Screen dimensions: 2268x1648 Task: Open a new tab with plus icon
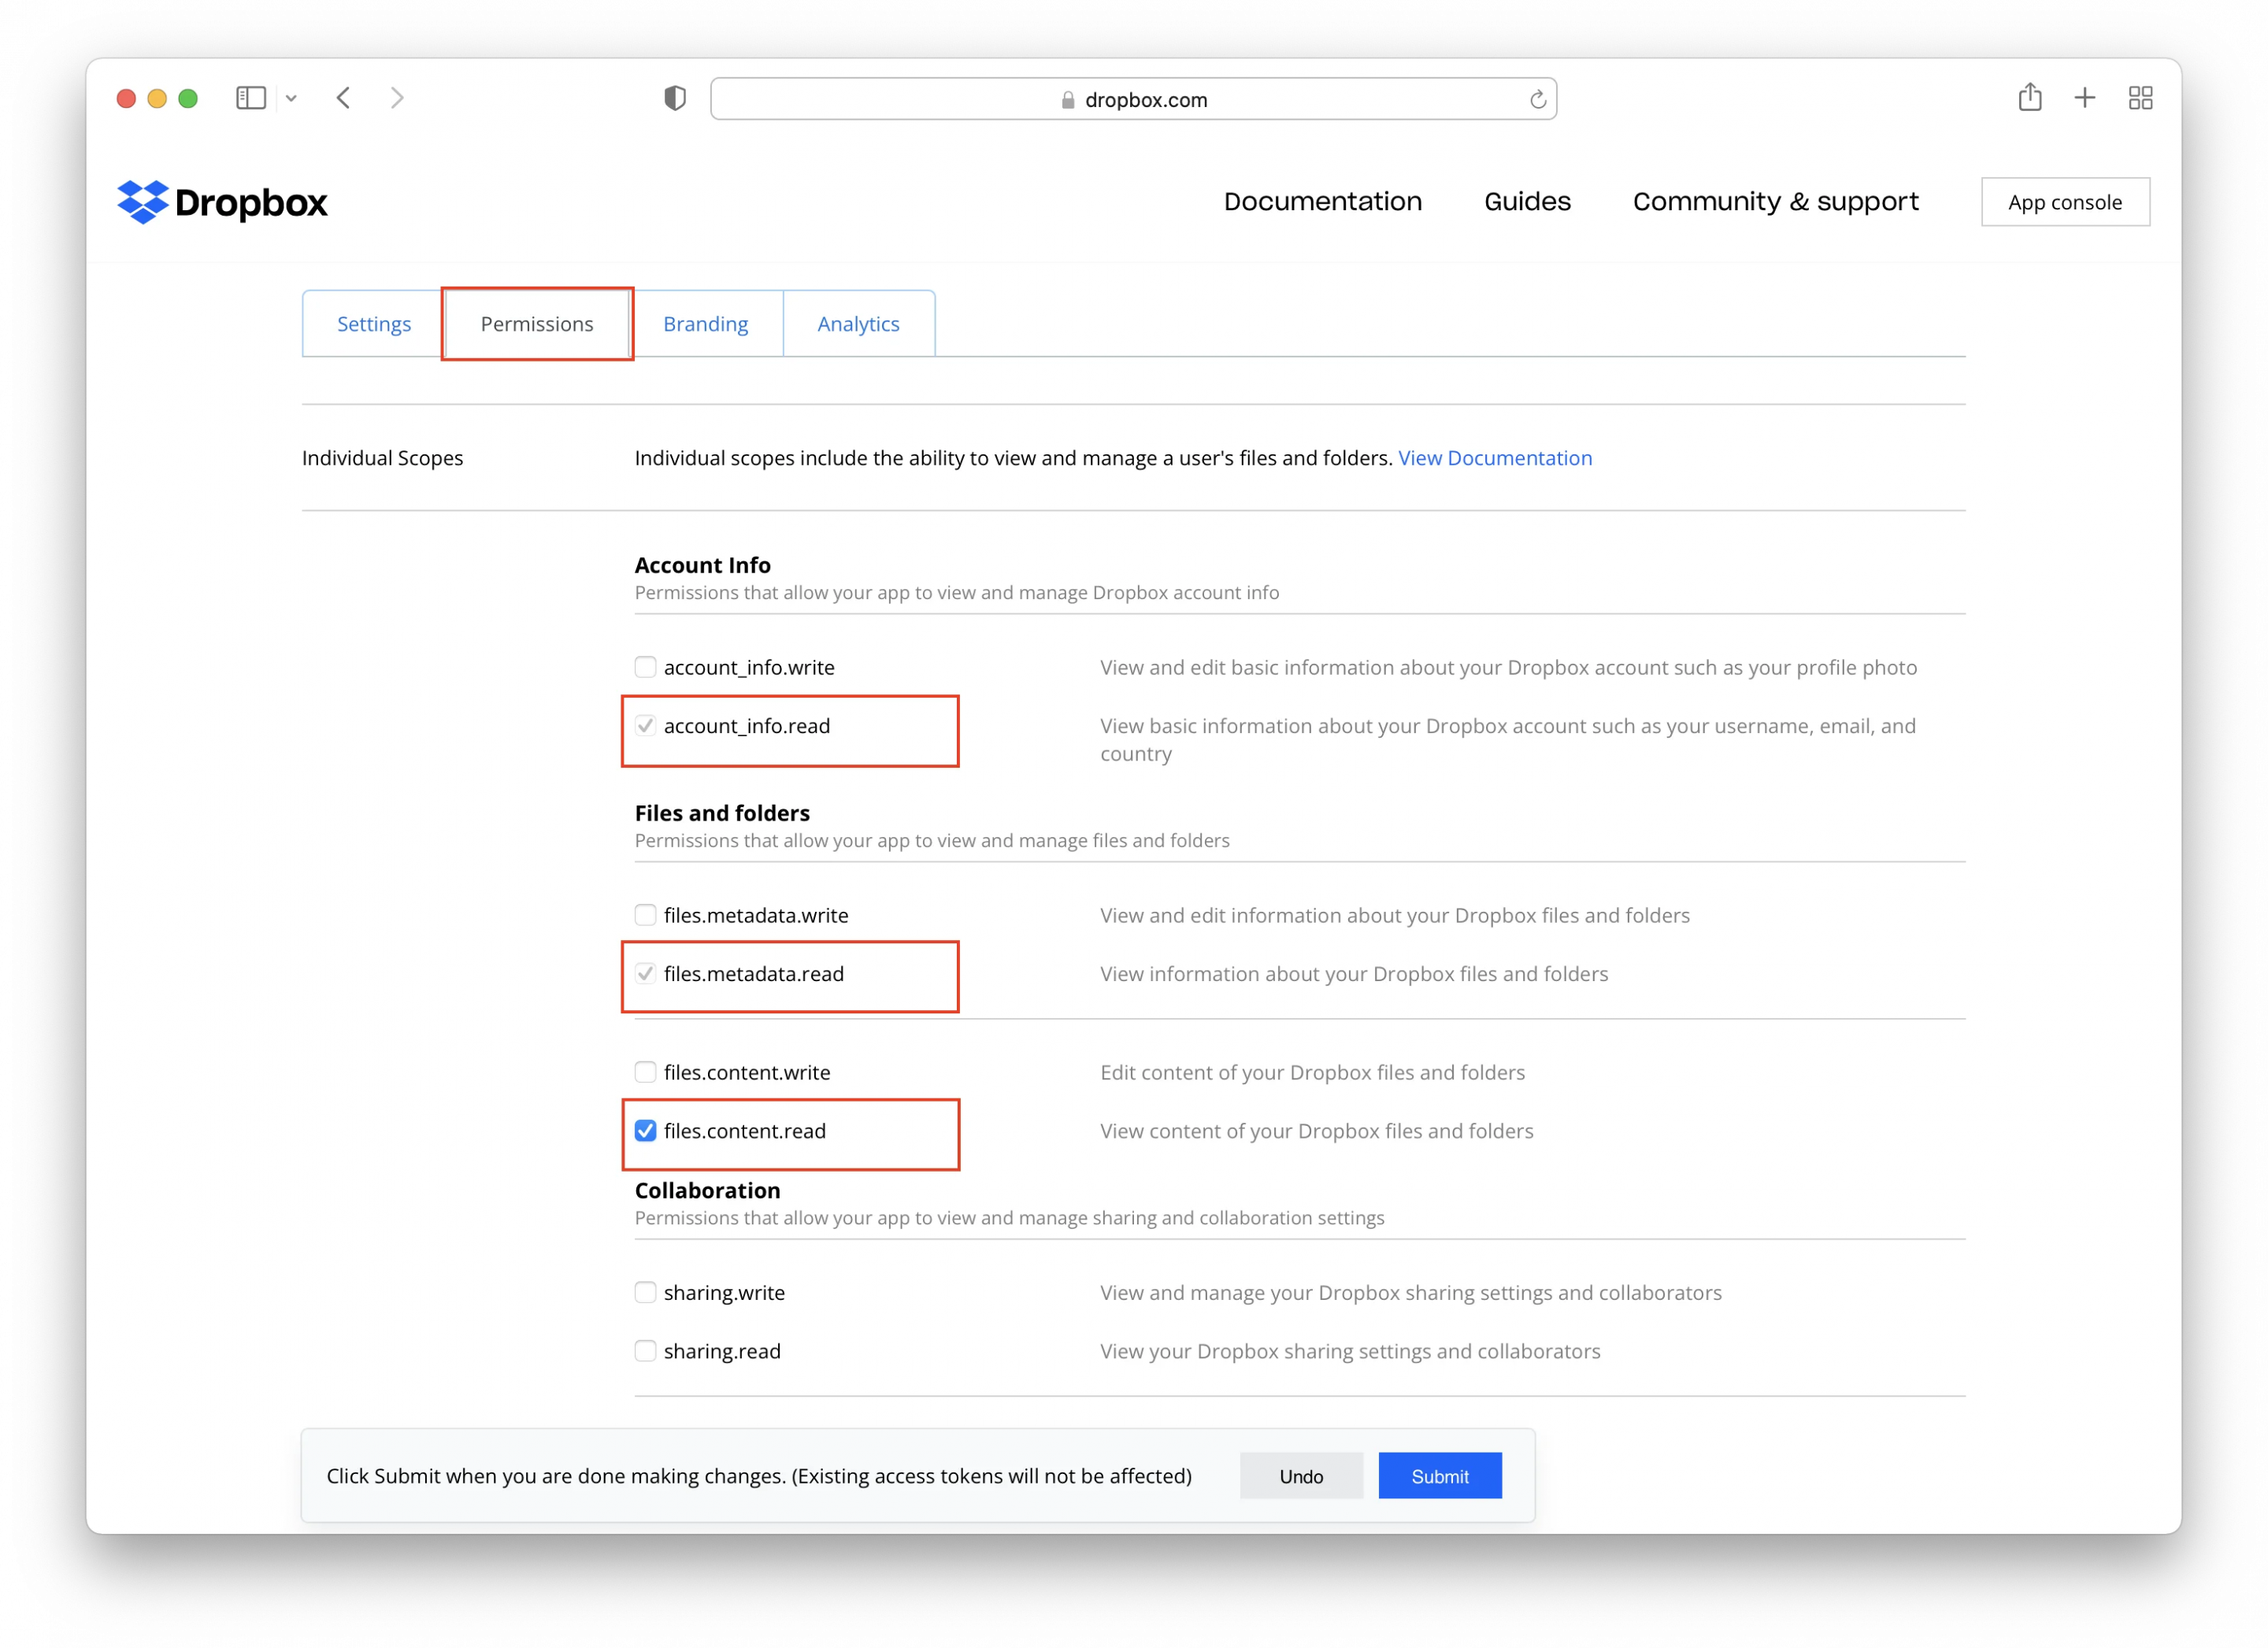click(2084, 98)
